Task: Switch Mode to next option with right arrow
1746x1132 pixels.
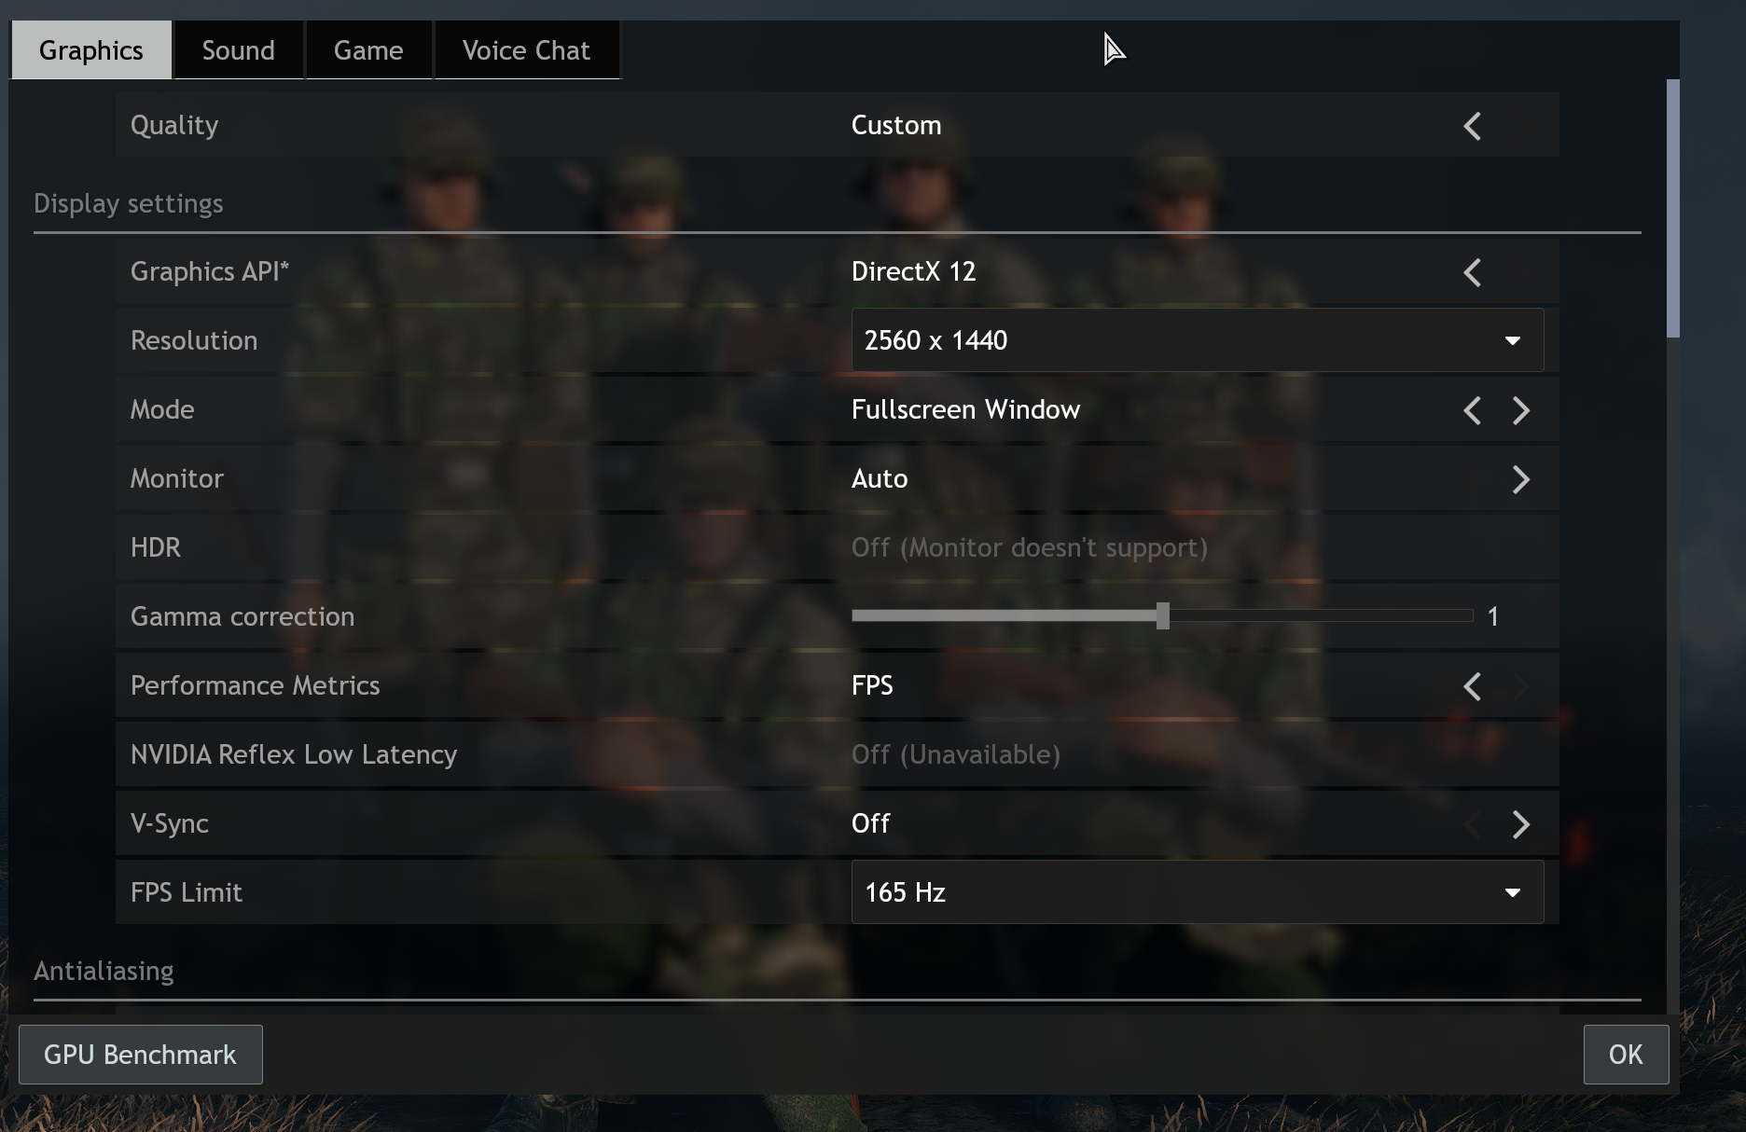Action: (x=1520, y=410)
